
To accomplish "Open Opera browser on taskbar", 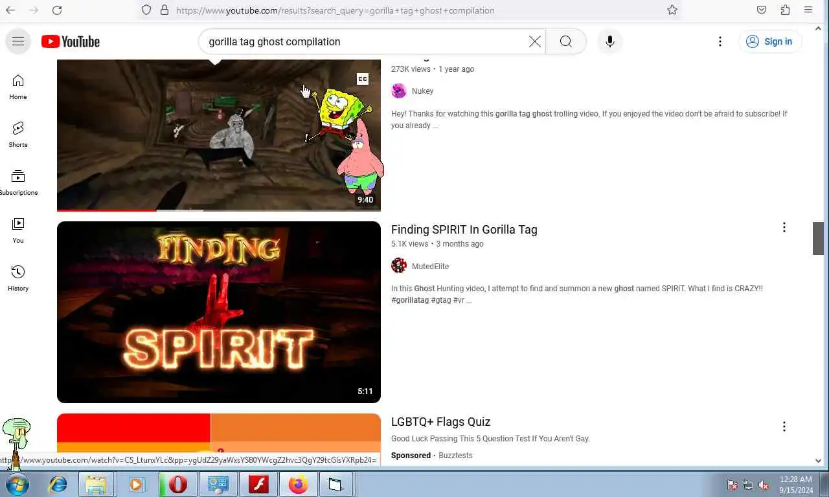I will (177, 484).
